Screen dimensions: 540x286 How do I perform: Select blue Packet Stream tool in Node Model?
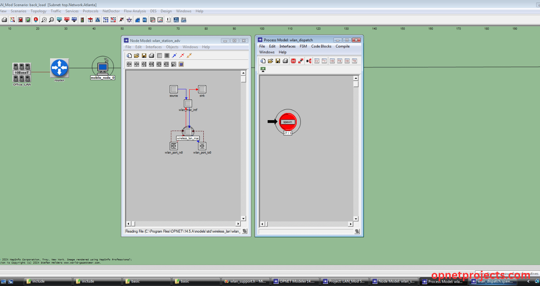point(174,56)
